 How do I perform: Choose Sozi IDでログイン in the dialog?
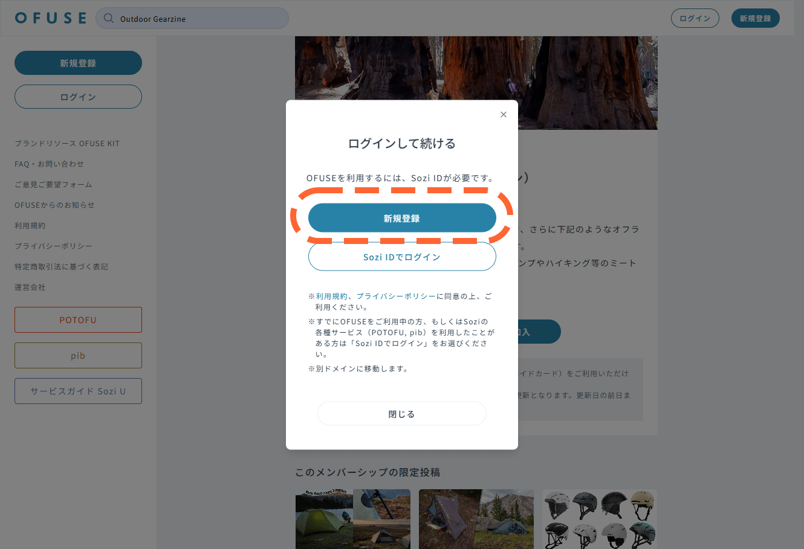coord(402,257)
